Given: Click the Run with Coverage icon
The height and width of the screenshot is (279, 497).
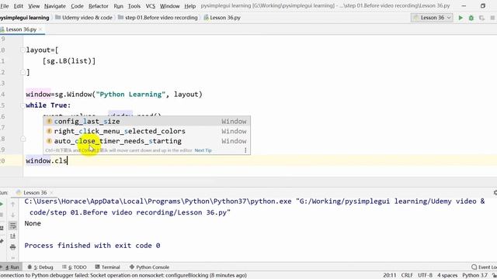Looking at the screenshot, I should (481, 18).
